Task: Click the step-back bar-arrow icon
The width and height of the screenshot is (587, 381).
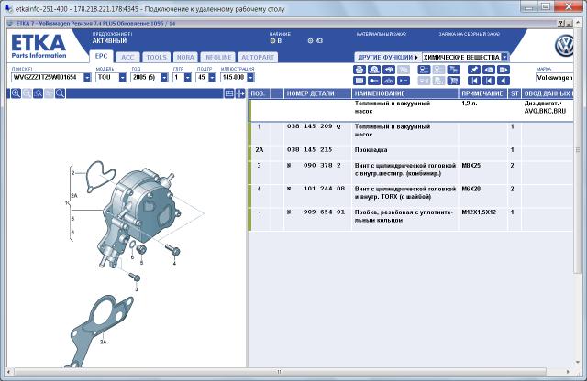Action: [489, 81]
